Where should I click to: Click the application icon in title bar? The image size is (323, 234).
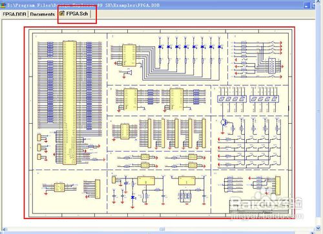tap(3, 5)
